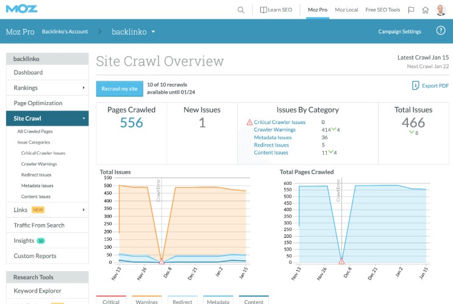Open the search magnifier icon

click(x=241, y=10)
